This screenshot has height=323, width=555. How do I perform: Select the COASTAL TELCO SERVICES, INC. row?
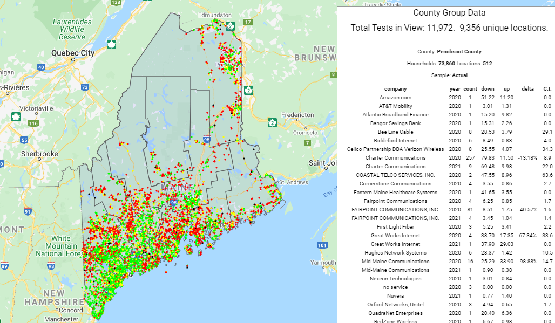[x=449, y=175]
